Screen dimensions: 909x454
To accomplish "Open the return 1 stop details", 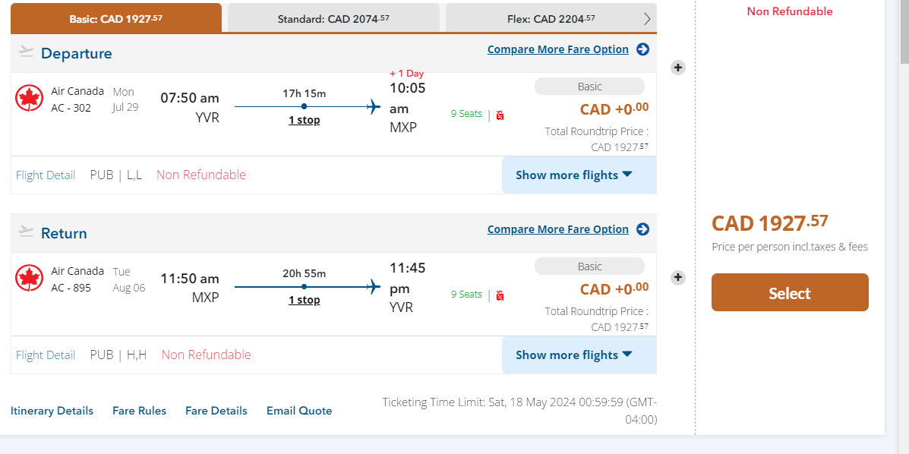I will pyautogui.click(x=304, y=300).
